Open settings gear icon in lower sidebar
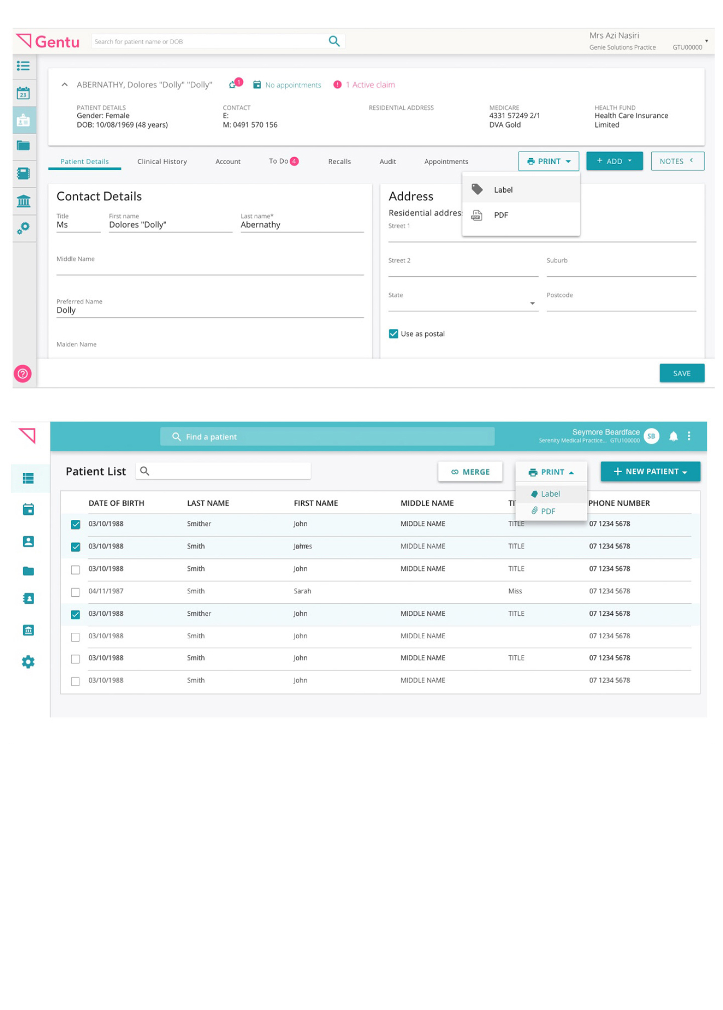Viewport: 723px width, 1010px height. [28, 662]
